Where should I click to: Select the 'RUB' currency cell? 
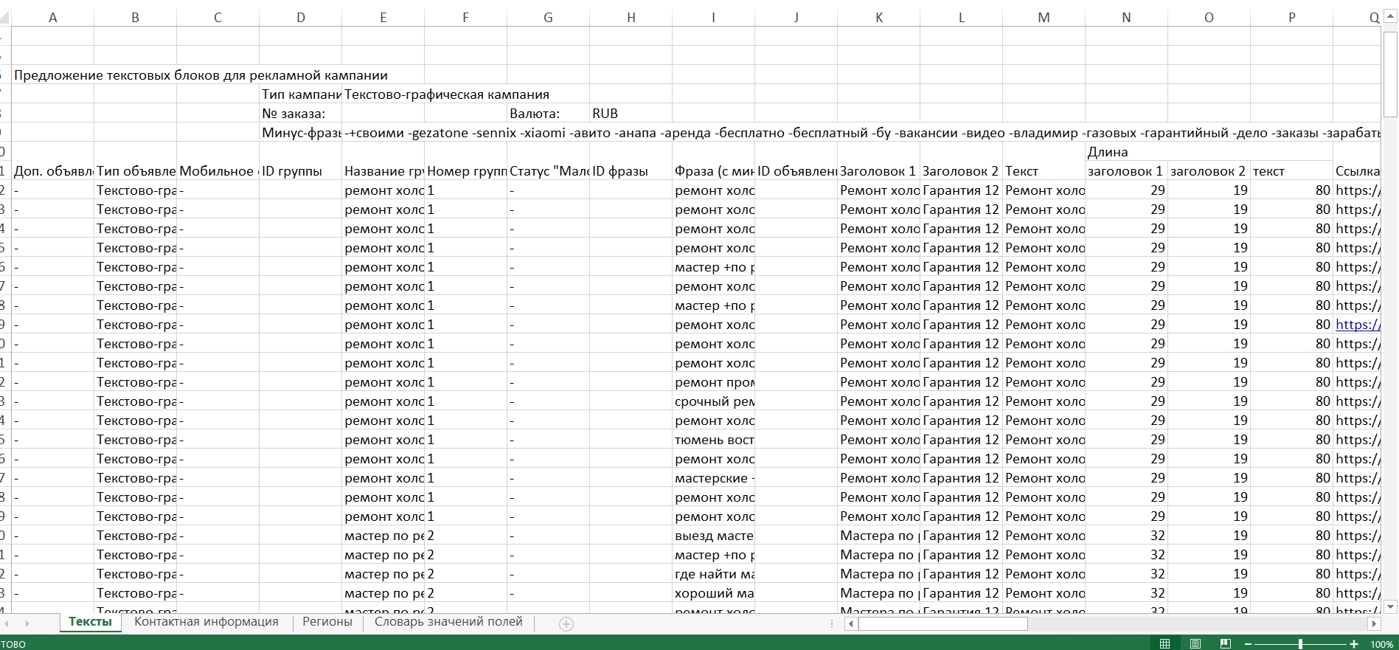[631, 114]
